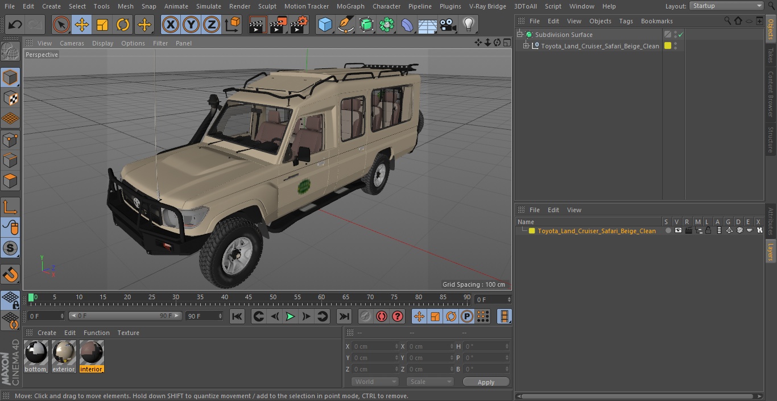
Task: Add a light object
Action: click(469, 24)
